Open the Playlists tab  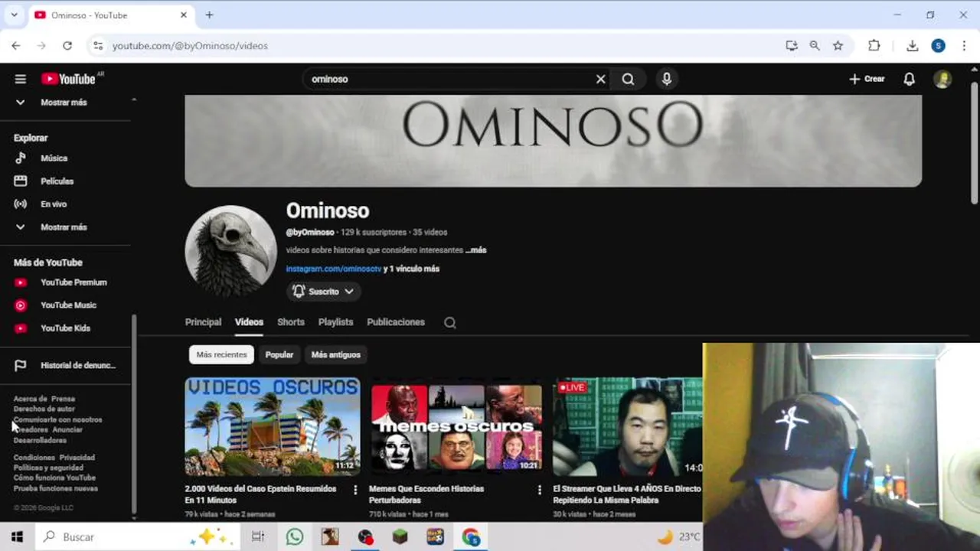click(335, 322)
